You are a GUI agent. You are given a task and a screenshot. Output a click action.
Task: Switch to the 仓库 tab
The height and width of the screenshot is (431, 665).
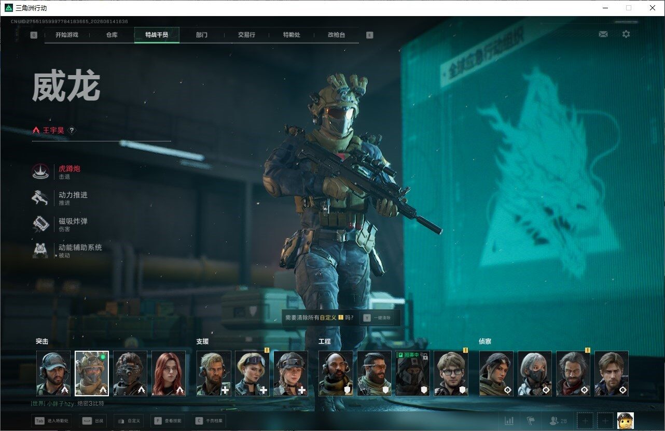(112, 35)
